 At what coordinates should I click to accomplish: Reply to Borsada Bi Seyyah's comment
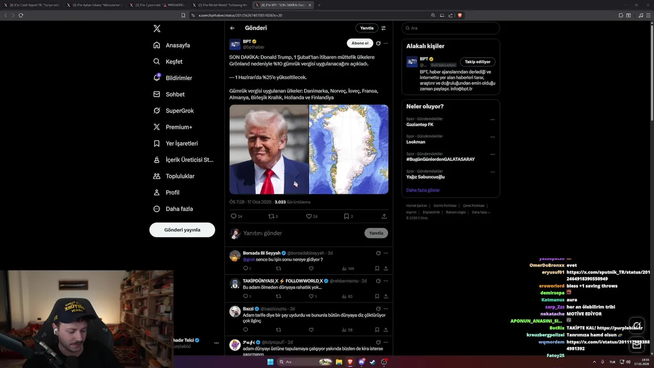click(x=247, y=268)
